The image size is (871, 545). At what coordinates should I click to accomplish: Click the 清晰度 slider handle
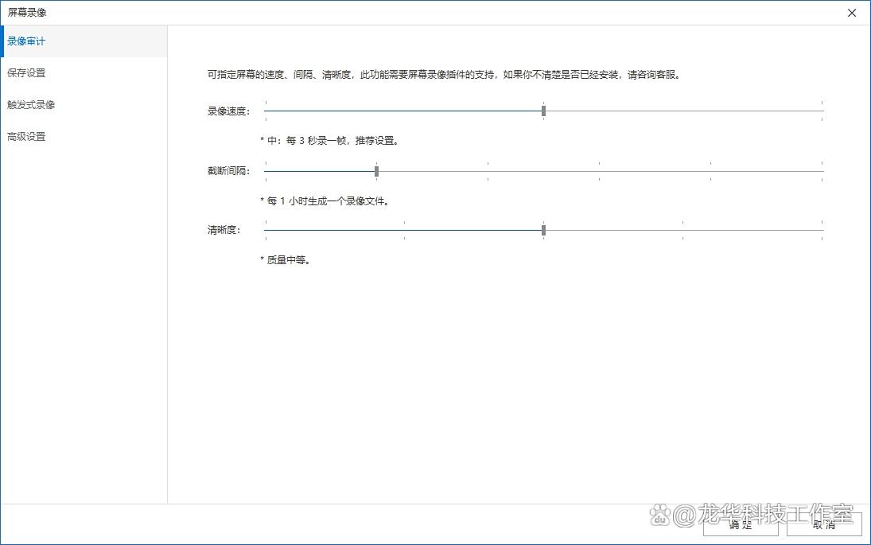(544, 230)
